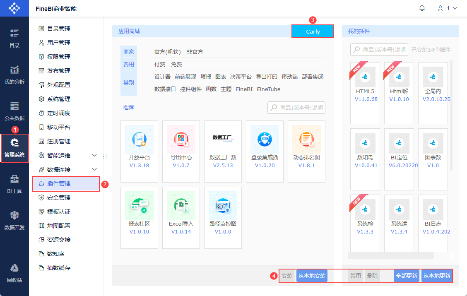Open 公共数据 in the sidebar
Viewport: 467px width, 296px height.
(x=14, y=111)
